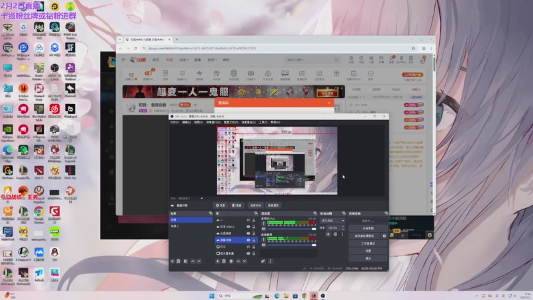Open OBS 帮助 menu
The height and width of the screenshot is (300, 533).
275,122
